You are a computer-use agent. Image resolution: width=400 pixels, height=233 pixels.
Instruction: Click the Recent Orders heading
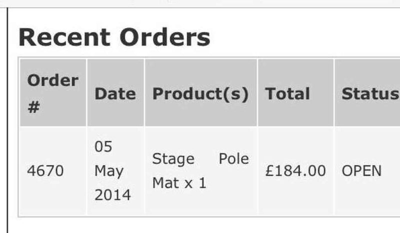(x=114, y=37)
